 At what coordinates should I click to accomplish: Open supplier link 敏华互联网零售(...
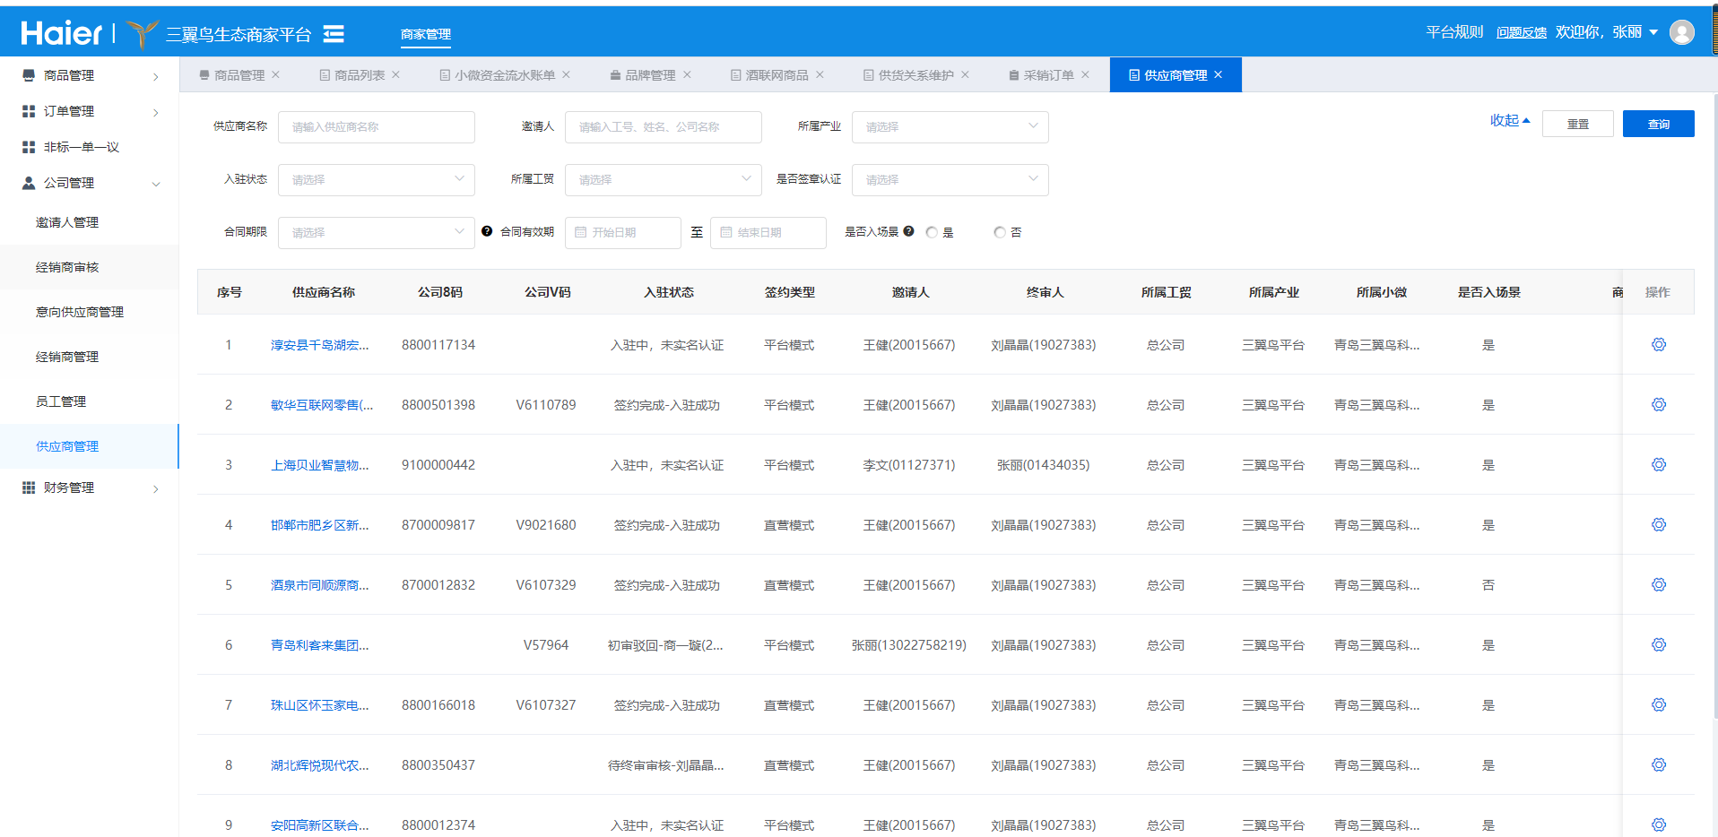click(x=322, y=405)
